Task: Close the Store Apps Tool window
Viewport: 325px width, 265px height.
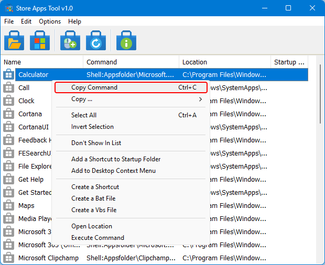Action: [x=312, y=8]
